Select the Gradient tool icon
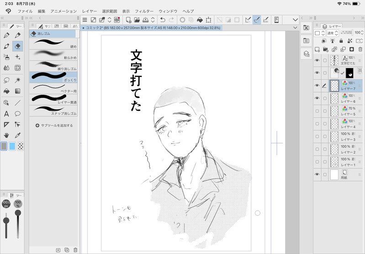Viewport: 365px width, 254px height. pos(17,91)
